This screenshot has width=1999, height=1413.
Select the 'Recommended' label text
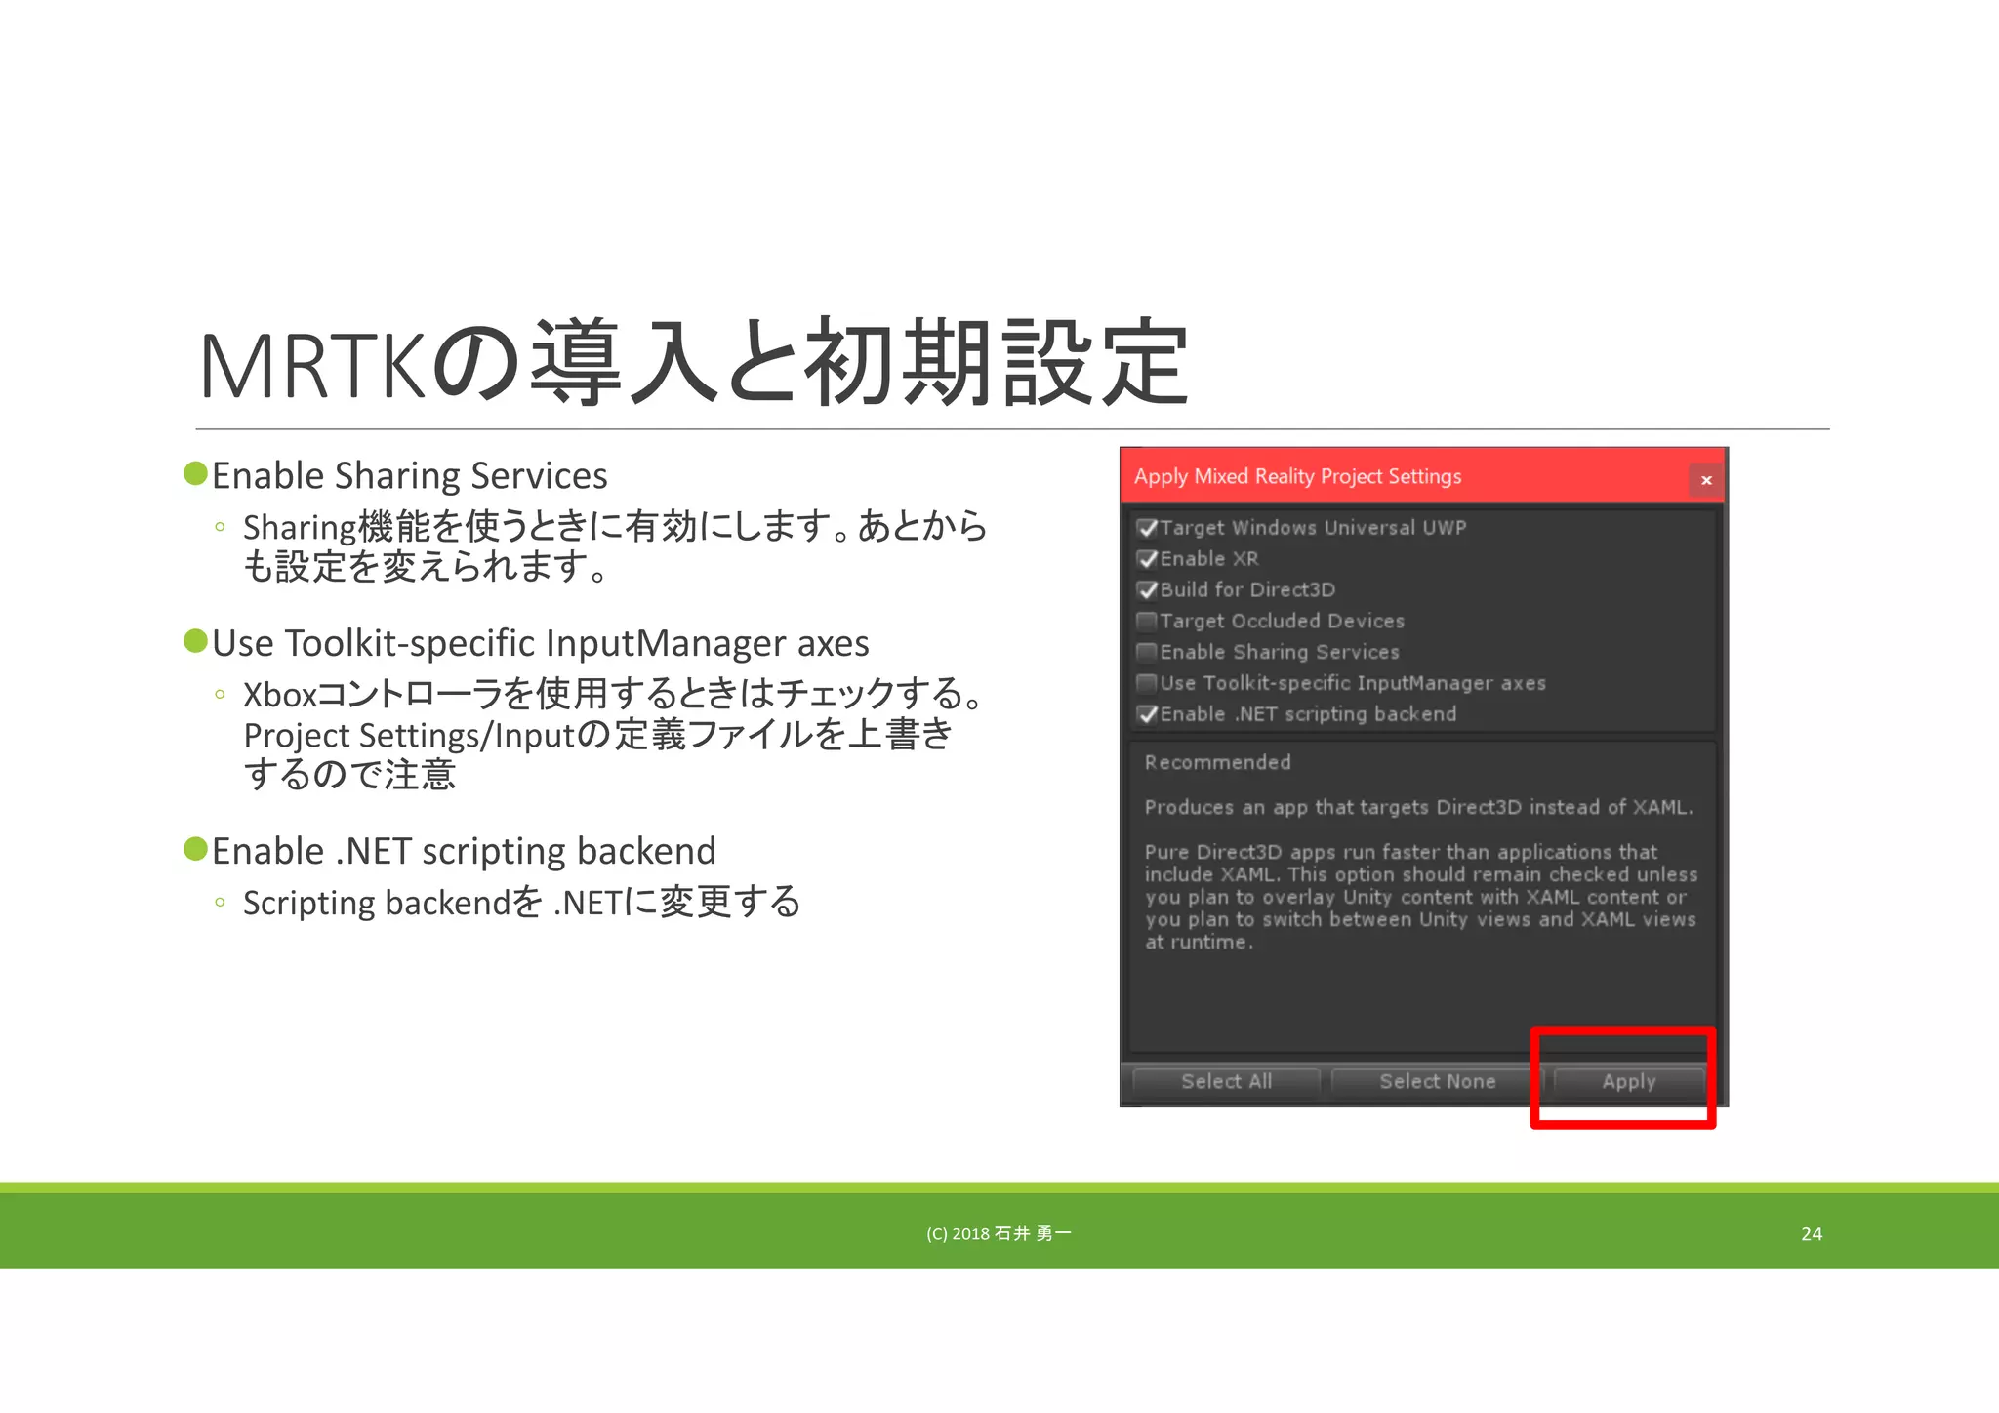pyautogui.click(x=1217, y=762)
